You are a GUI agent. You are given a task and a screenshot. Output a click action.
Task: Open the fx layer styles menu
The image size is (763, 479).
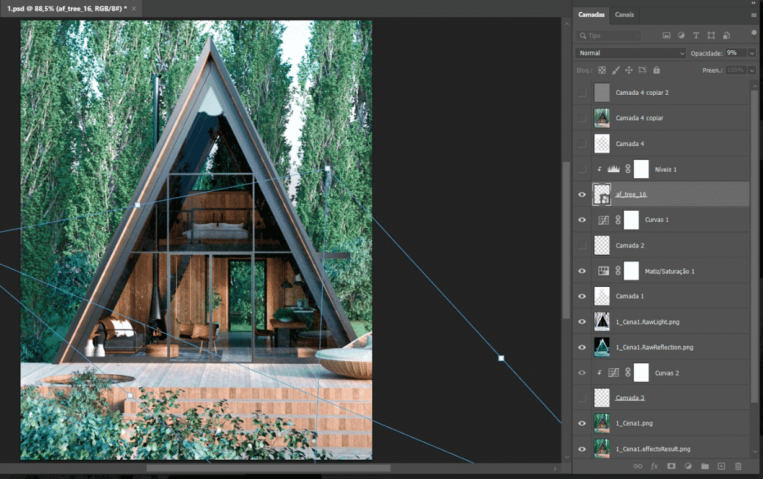[x=655, y=466]
